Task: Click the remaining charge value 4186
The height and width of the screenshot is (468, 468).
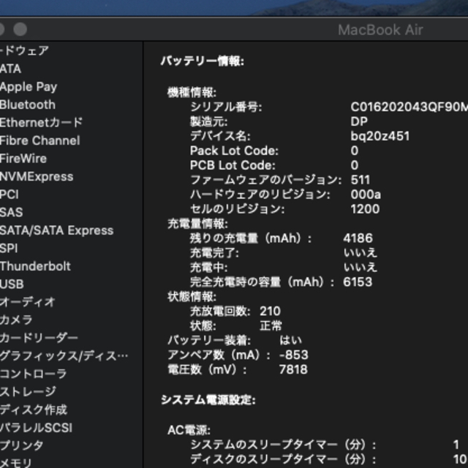Action: pyautogui.click(x=358, y=238)
